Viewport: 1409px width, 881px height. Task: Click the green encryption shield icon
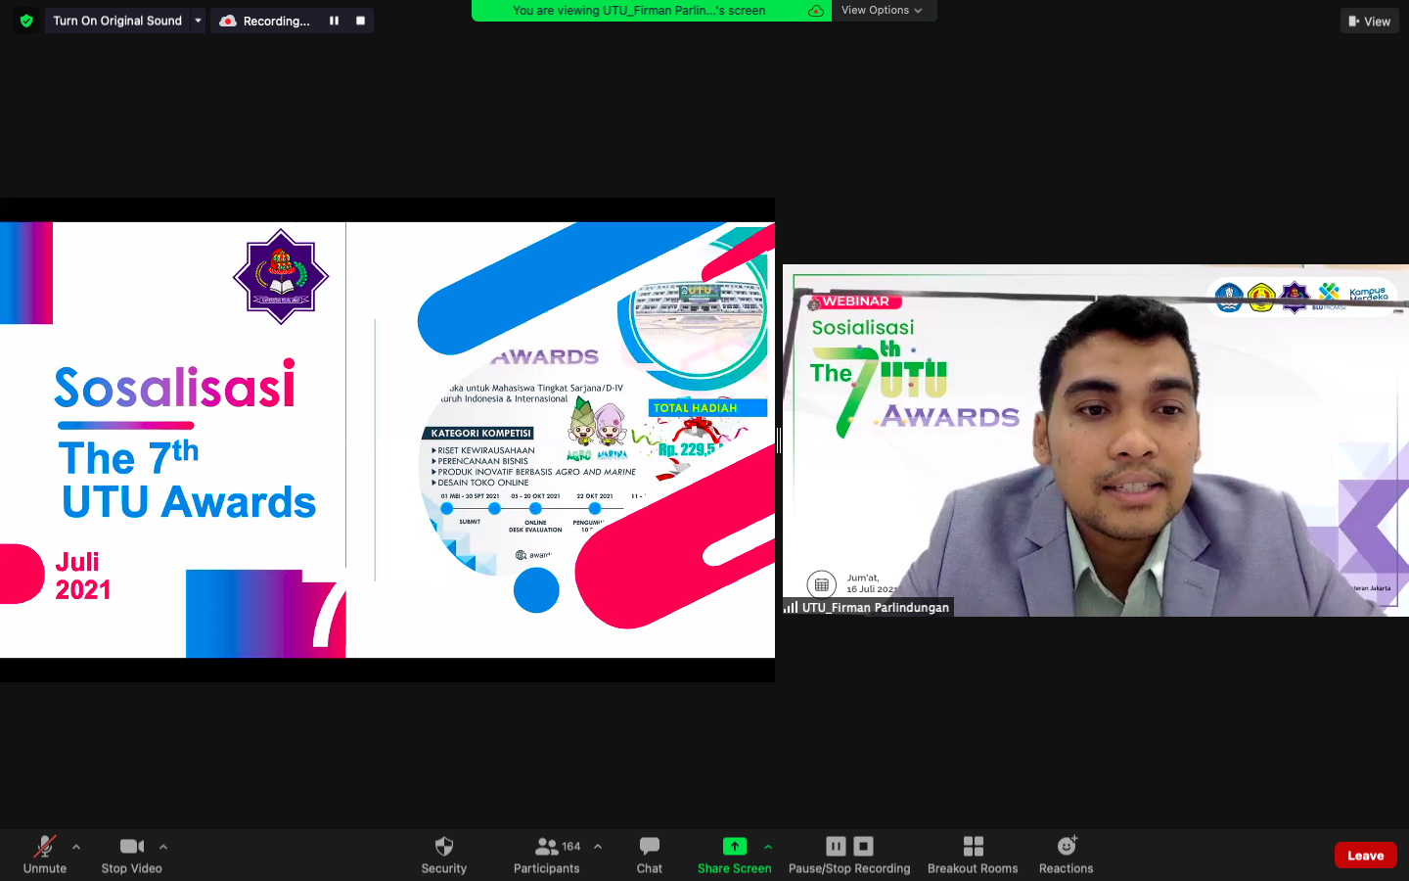point(26,21)
